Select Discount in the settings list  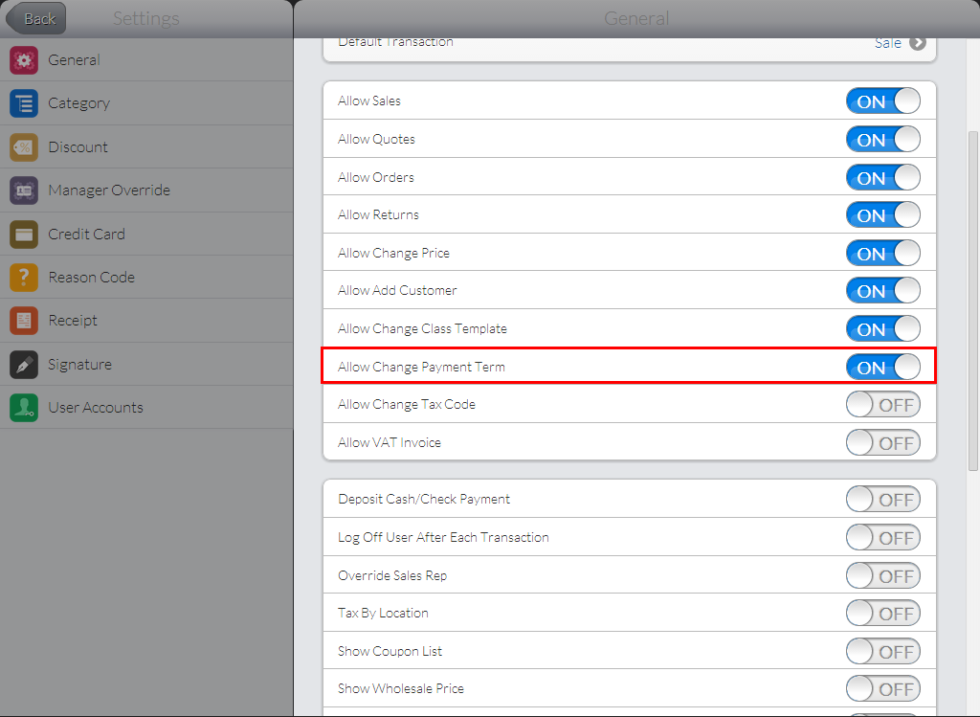click(146, 146)
